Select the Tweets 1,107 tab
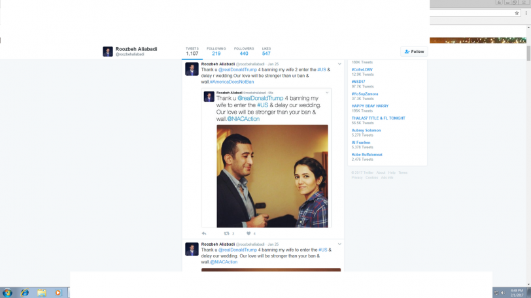The width and height of the screenshot is (531, 298). click(x=192, y=52)
